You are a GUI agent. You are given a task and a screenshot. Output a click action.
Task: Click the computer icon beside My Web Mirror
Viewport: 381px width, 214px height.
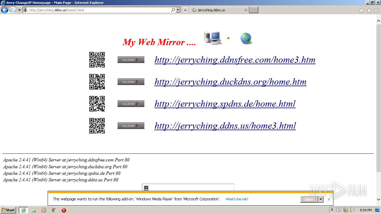[213, 38]
